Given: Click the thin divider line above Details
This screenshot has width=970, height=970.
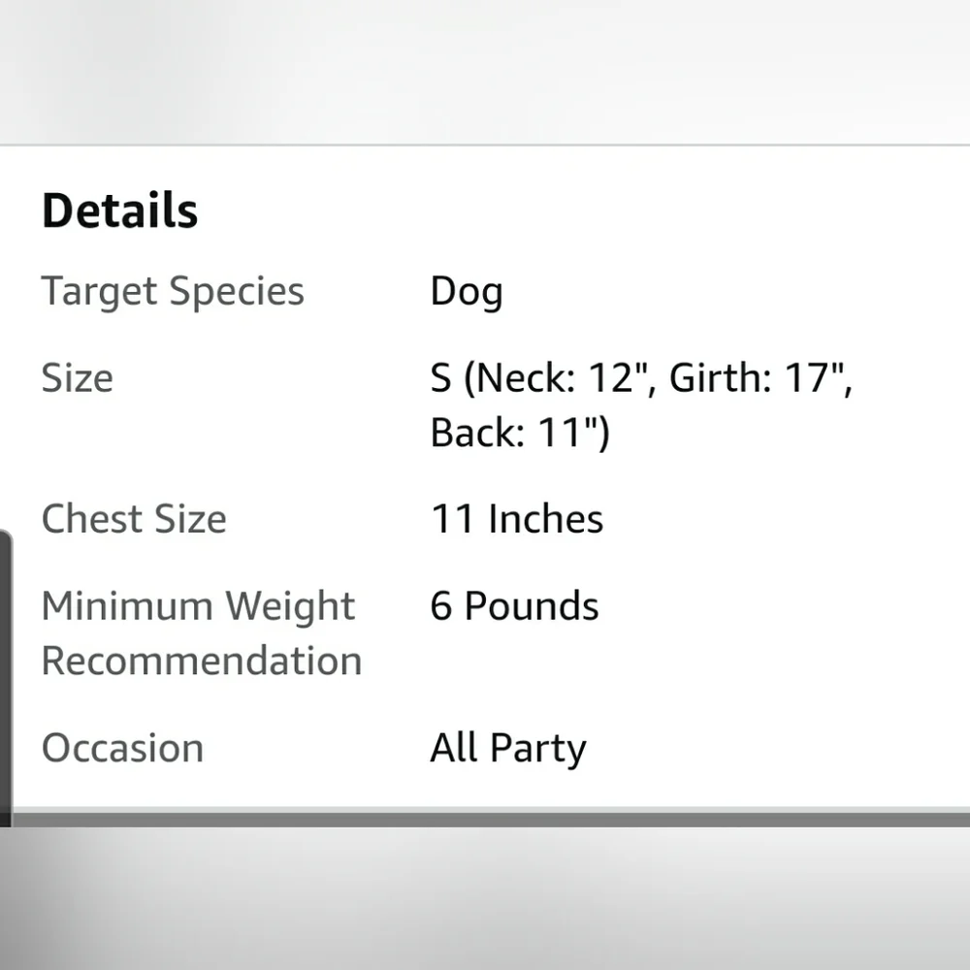Looking at the screenshot, I should (x=485, y=145).
